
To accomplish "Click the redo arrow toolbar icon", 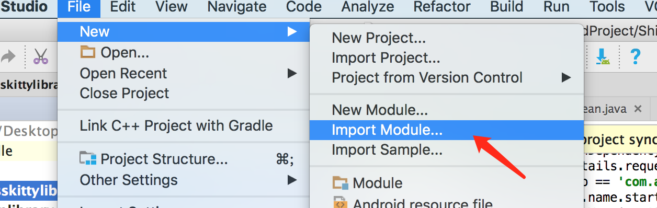I will [8, 56].
